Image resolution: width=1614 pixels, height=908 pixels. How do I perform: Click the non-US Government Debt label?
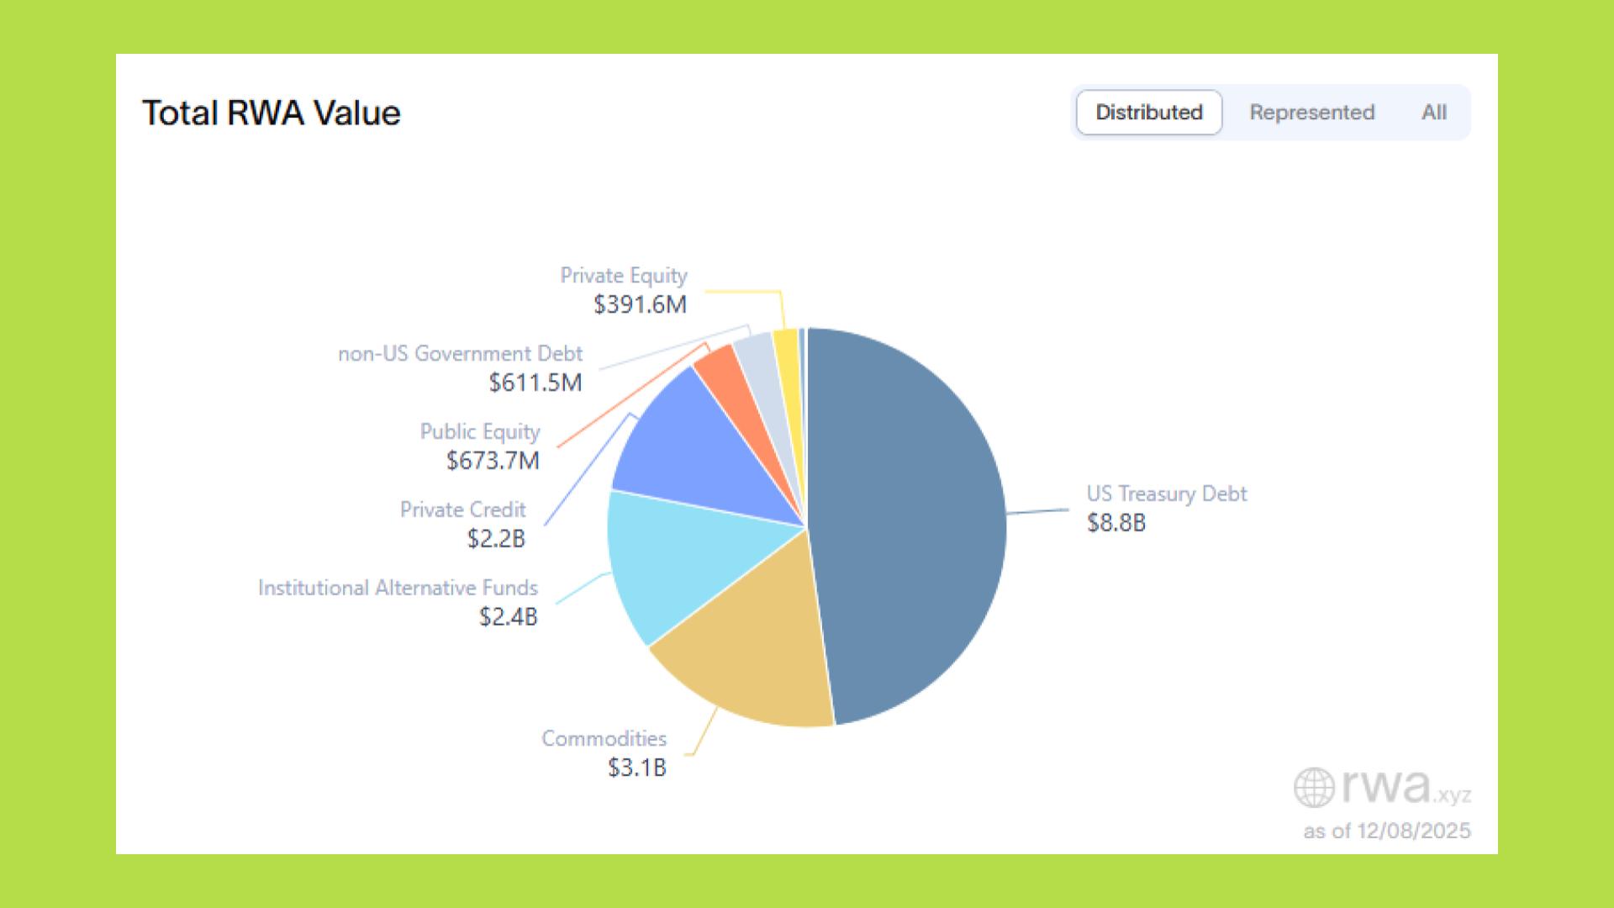click(x=461, y=354)
